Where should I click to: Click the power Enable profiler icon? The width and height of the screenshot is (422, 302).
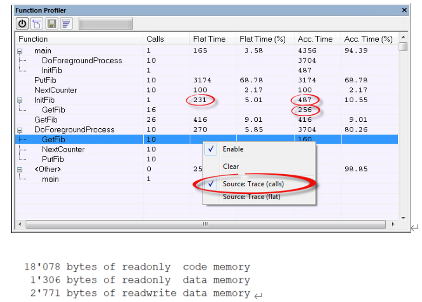pos(22,24)
